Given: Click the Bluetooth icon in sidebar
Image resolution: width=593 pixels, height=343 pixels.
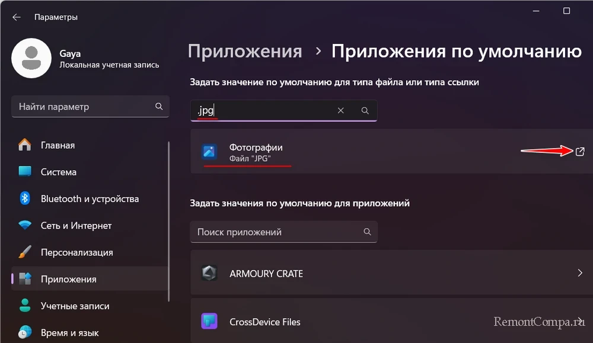Looking at the screenshot, I should [x=25, y=198].
